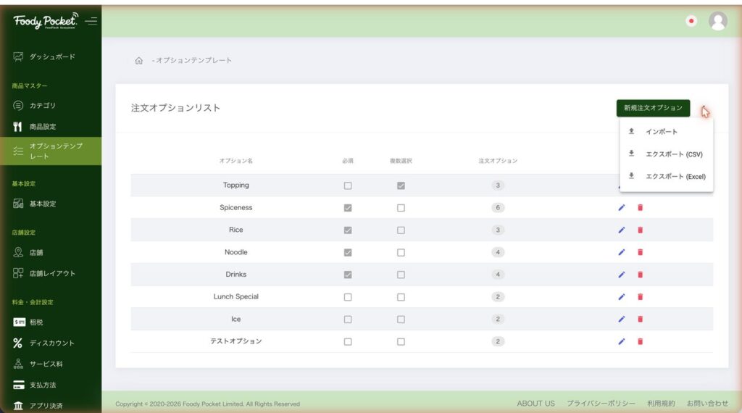This screenshot has width=742, height=413.
Task: Click the Topping option name
Action: (235, 185)
